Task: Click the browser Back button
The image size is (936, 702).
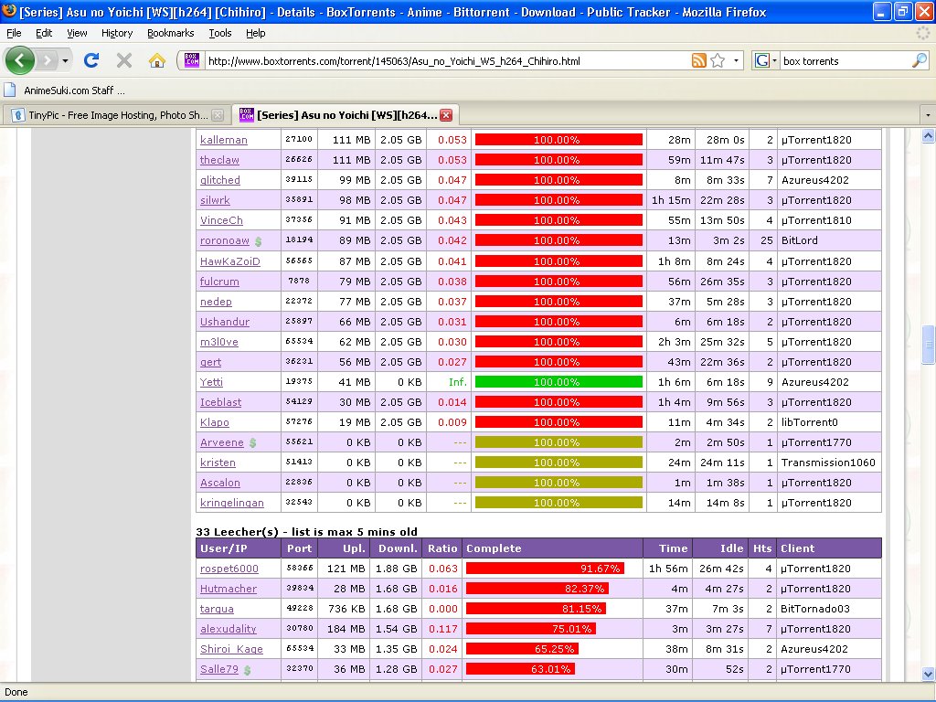Action: click(20, 61)
